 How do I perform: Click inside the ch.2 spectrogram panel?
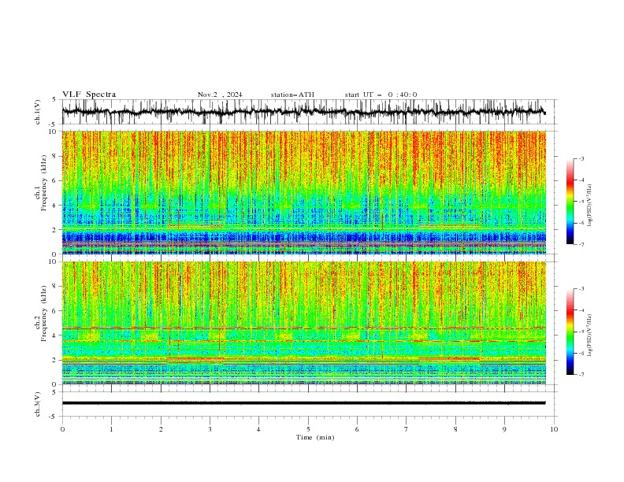pos(303,323)
